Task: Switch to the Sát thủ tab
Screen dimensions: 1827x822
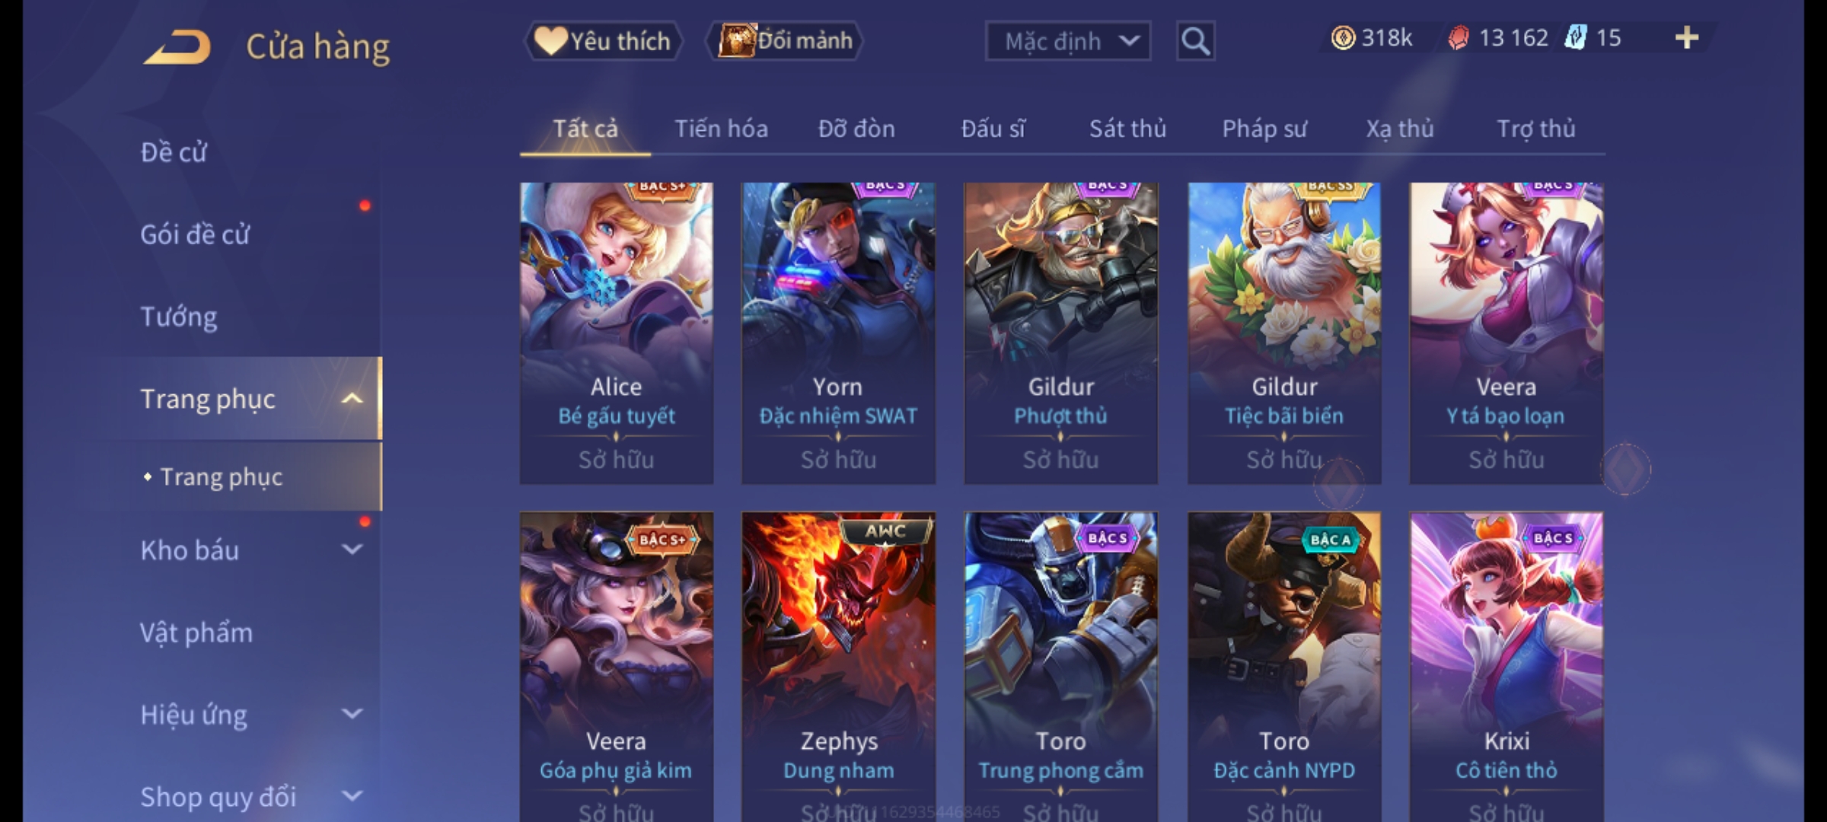Action: (x=1127, y=129)
